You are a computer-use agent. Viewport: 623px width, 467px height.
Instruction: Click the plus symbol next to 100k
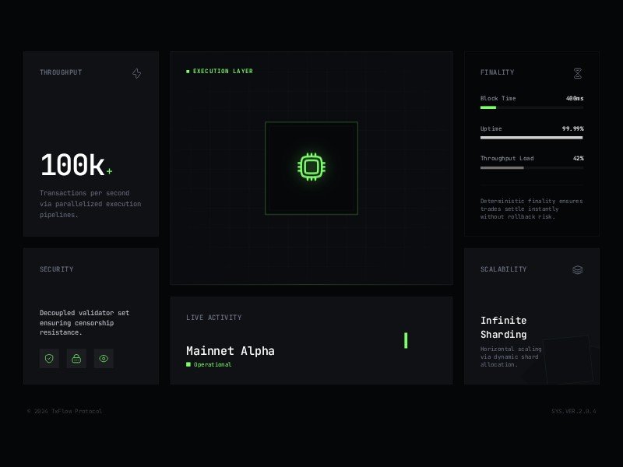[110, 170]
